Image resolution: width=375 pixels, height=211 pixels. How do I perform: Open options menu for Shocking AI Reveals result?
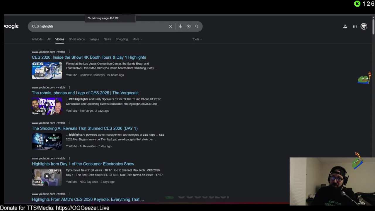(x=69, y=123)
